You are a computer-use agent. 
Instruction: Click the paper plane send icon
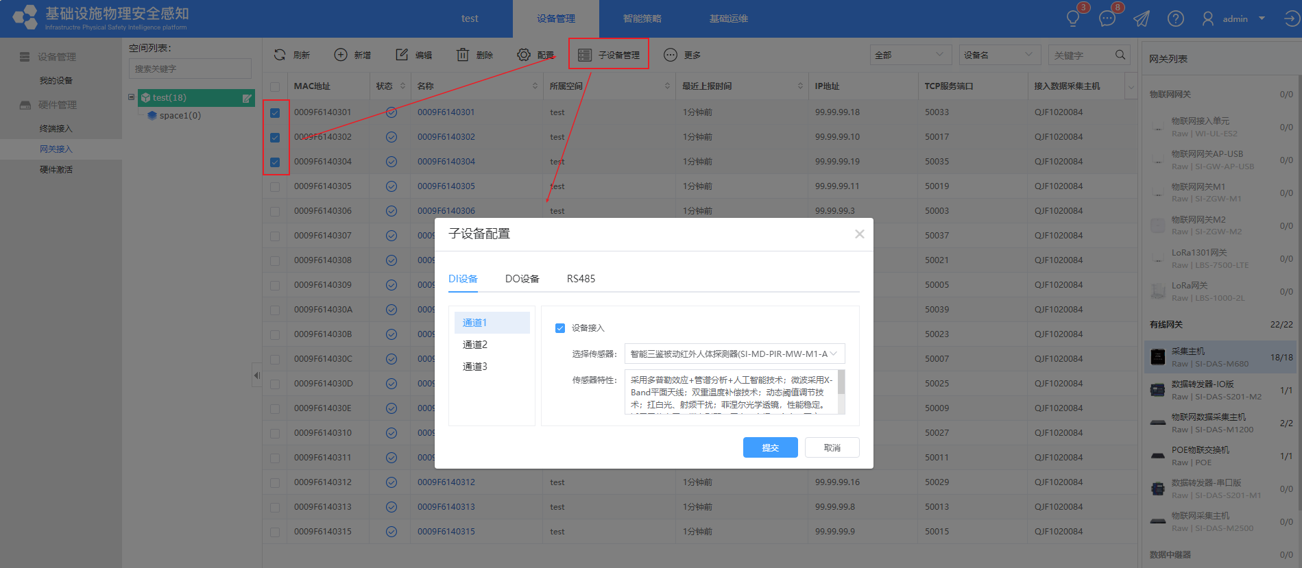(x=1141, y=18)
